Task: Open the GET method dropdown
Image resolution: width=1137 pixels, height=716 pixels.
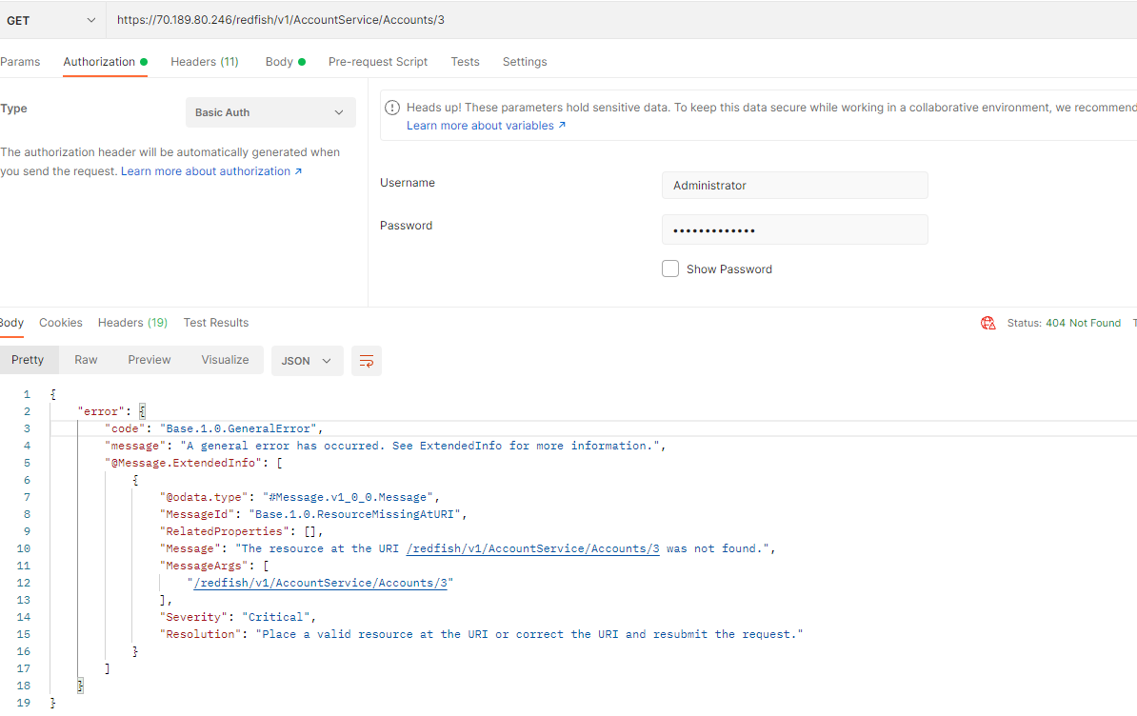Action: pos(52,20)
